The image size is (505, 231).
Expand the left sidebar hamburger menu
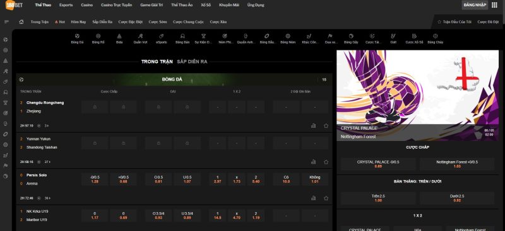point(6,22)
